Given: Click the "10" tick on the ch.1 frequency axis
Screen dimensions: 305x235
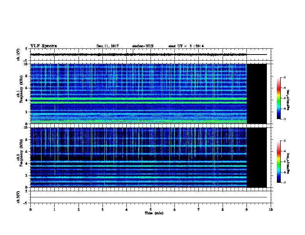Looking at the screenshot, I should coord(26,64).
